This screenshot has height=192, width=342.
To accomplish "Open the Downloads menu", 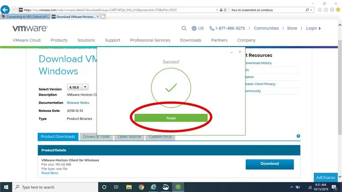I will tap(191, 40).
